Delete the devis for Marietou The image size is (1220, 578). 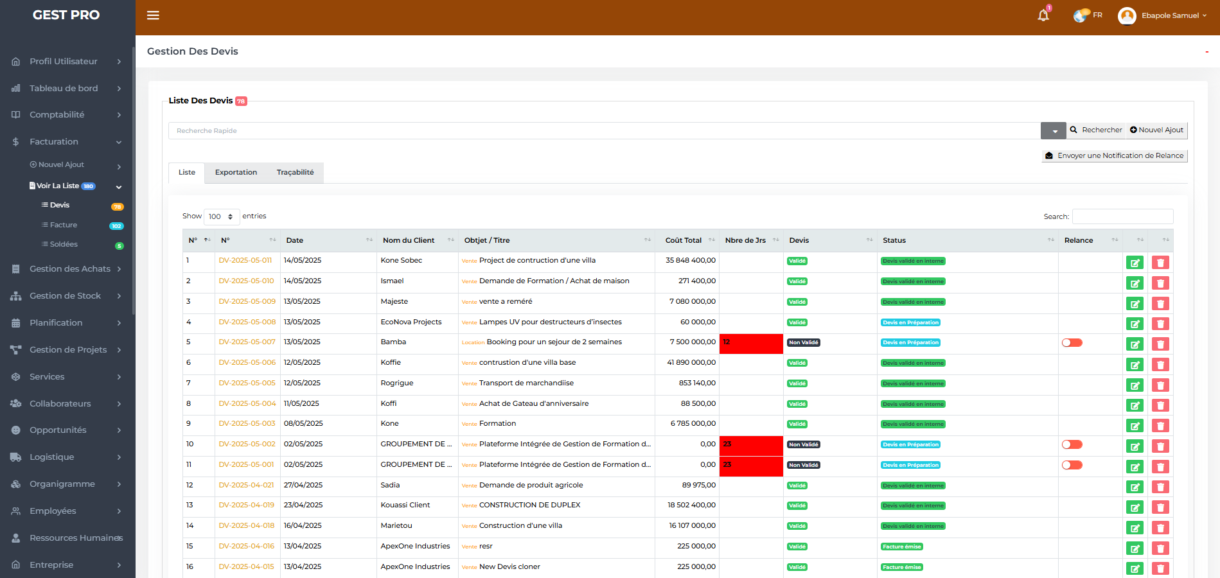[x=1160, y=528]
